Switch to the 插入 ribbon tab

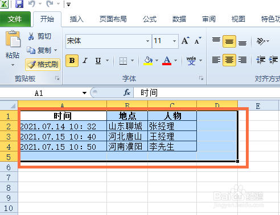coord(77,19)
